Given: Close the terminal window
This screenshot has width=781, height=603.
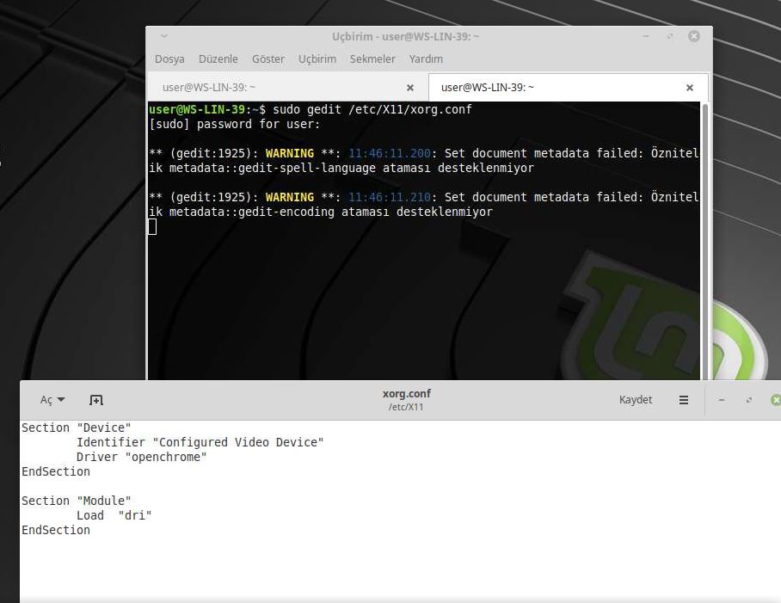Looking at the screenshot, I should [694, 36].
